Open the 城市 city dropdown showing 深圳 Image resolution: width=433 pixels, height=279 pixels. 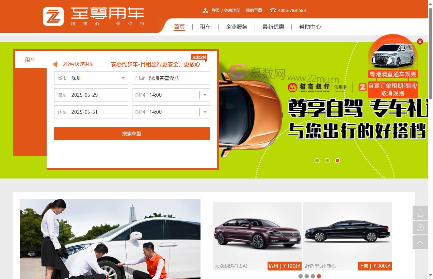123,78
